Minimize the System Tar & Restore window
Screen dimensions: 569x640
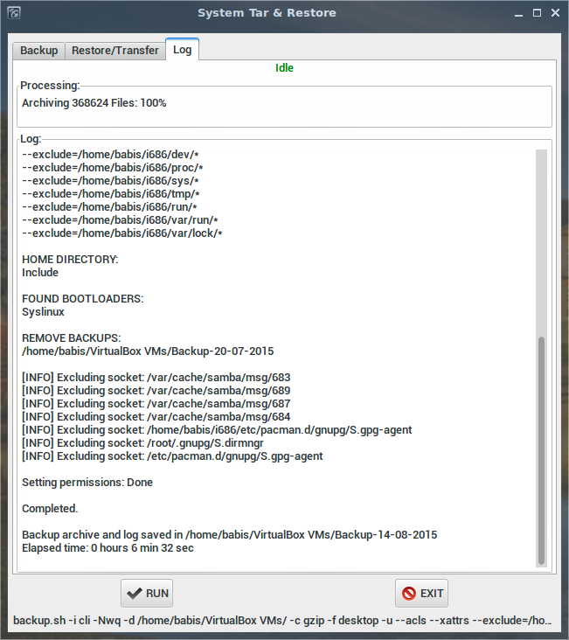(x=519, y=13)
